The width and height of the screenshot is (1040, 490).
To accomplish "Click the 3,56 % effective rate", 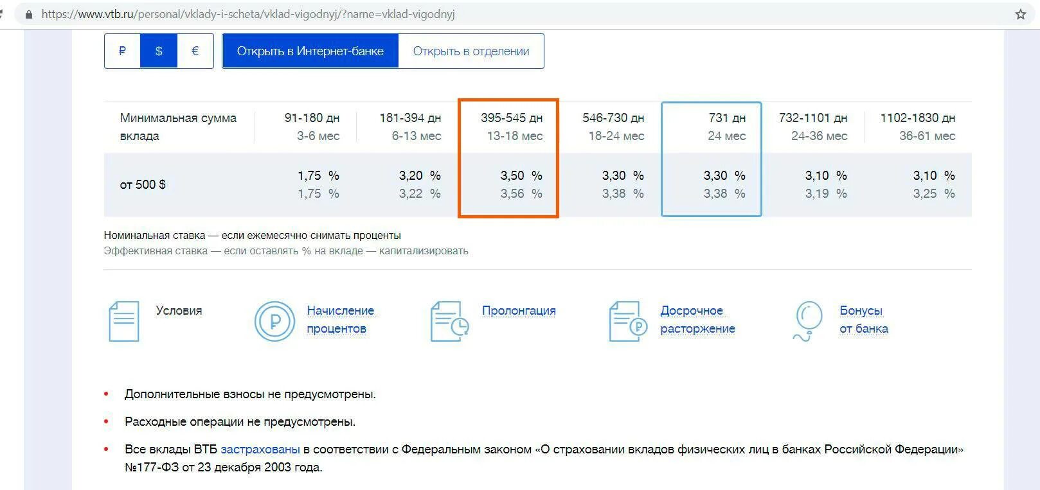I will click(521, 193).
